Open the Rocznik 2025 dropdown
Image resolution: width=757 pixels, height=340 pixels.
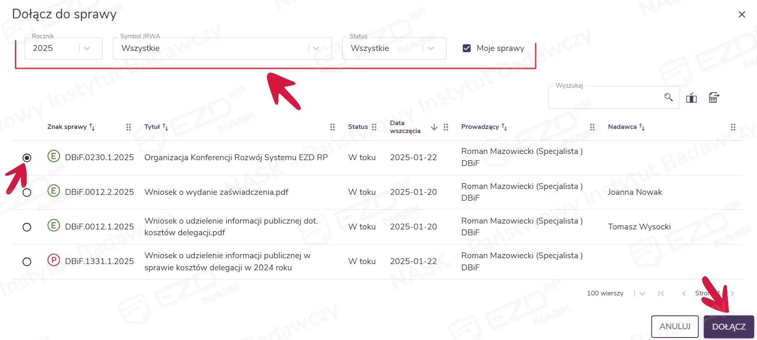(87, 48)
